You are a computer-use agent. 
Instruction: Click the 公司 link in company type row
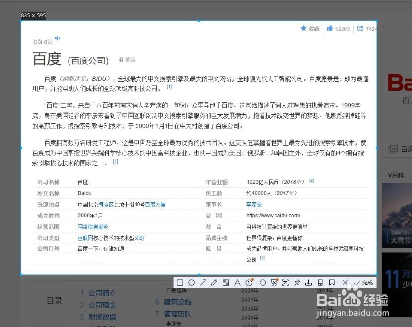(139, 238)
